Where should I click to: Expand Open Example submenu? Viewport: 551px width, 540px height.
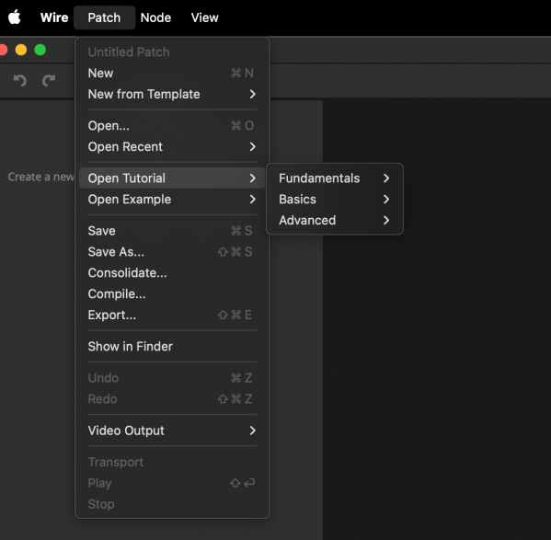172,200
